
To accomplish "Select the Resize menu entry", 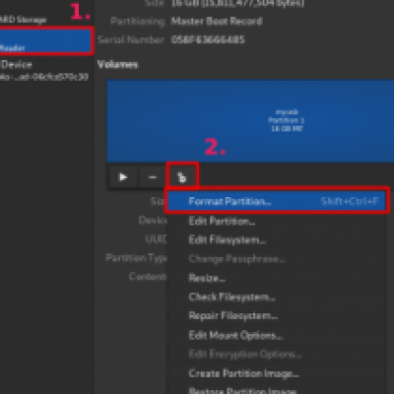I will coord(207,278).
